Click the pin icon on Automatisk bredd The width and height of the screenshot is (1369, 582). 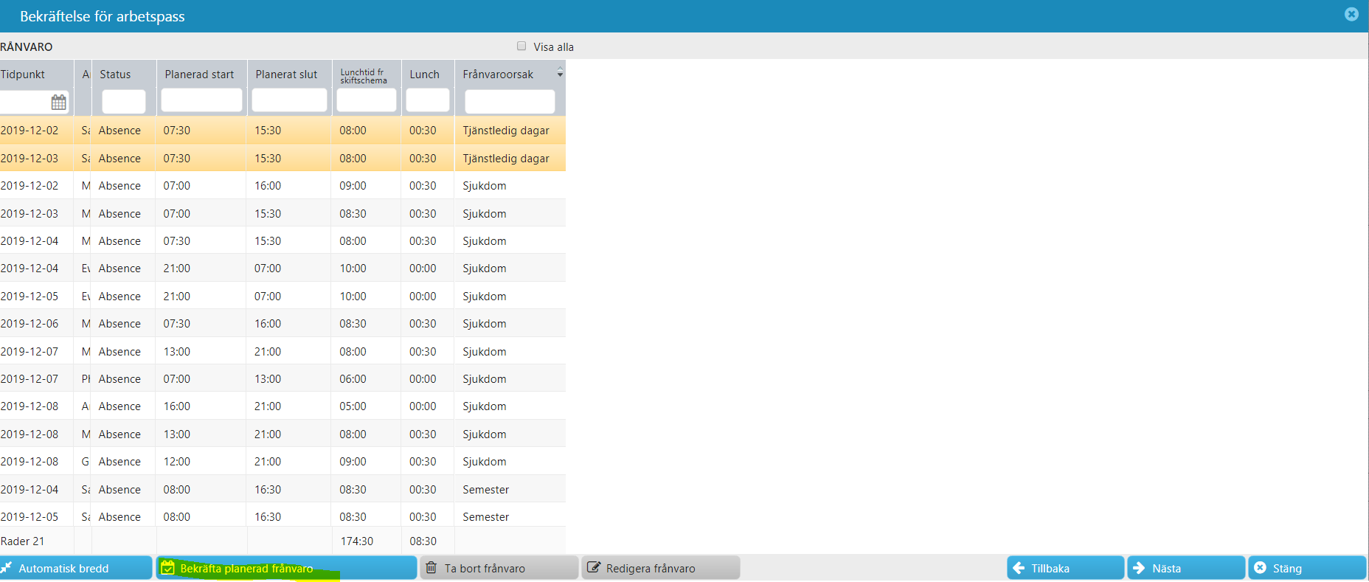point(7,567)
